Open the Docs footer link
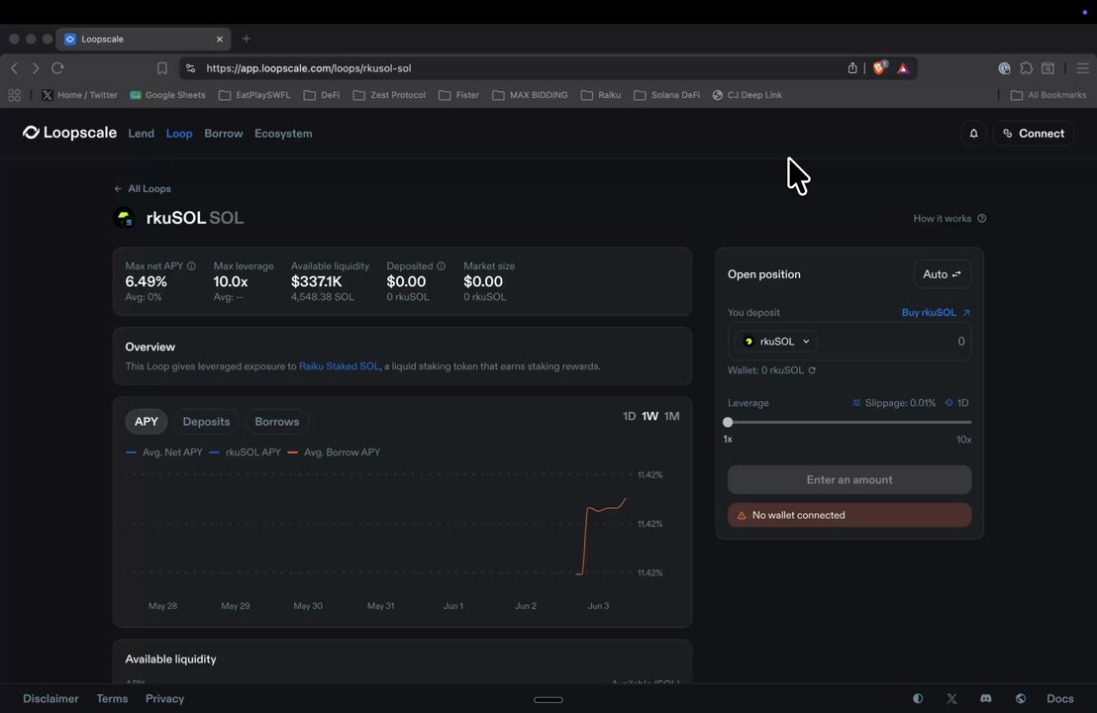This screenshot has height=713, width=1097. [1060, 698]
